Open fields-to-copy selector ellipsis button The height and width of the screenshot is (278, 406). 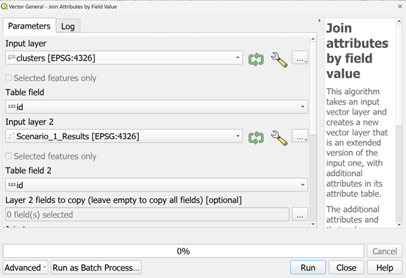(x=300, y=215)
